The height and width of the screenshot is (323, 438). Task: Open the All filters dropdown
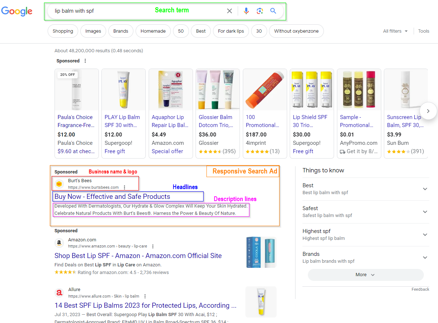395,31
